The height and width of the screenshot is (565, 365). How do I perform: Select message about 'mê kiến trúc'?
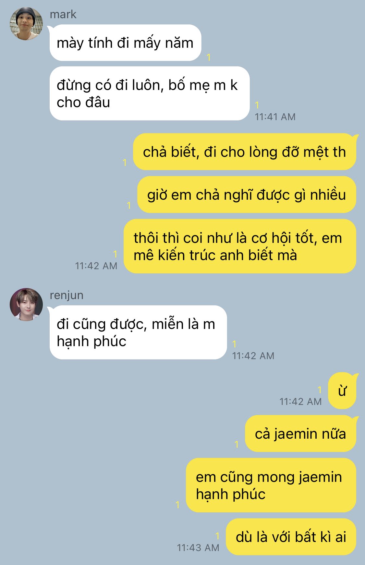click(240, 246)
